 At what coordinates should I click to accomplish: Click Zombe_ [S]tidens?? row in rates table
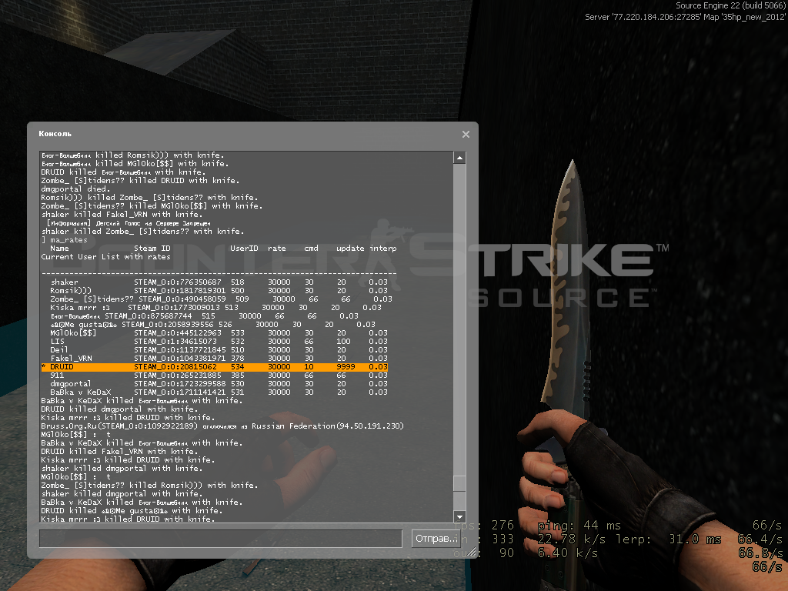coord(221,299)
